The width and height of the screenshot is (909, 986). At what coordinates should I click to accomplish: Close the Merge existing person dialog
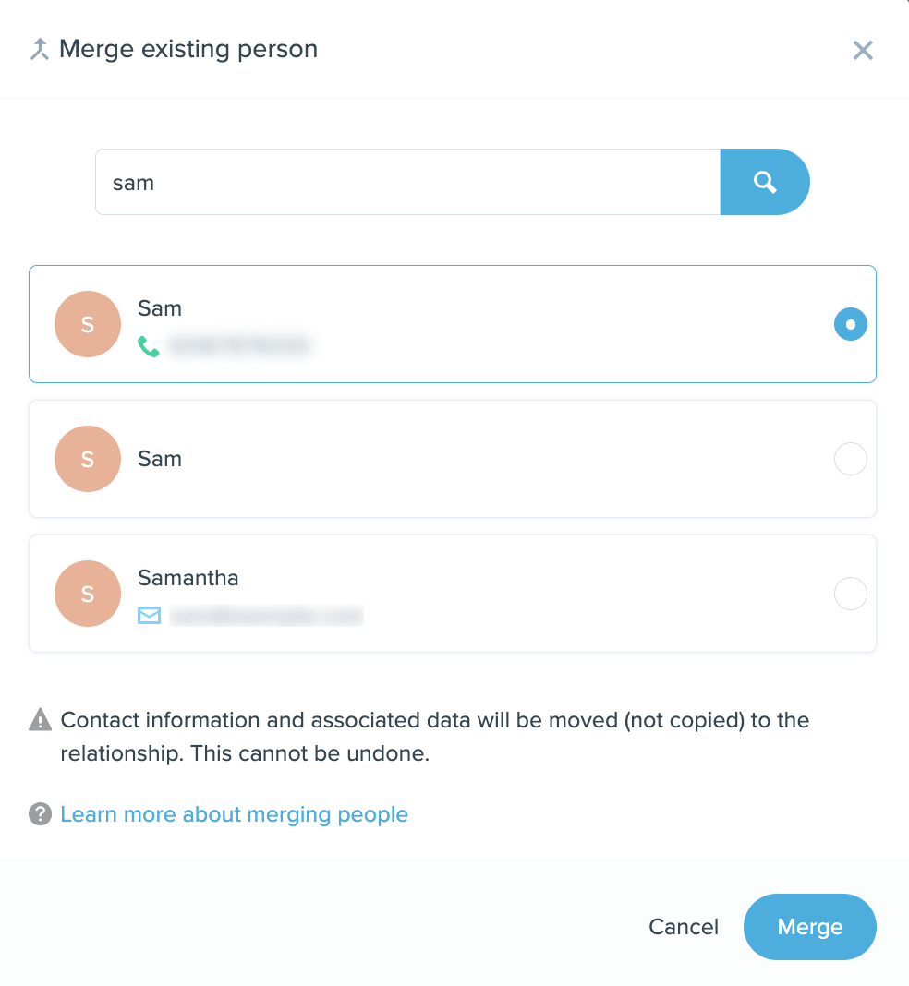tap(863, 50)
